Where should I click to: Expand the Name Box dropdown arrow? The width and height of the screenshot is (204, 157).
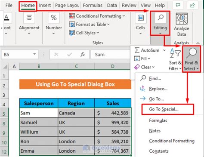34,54
